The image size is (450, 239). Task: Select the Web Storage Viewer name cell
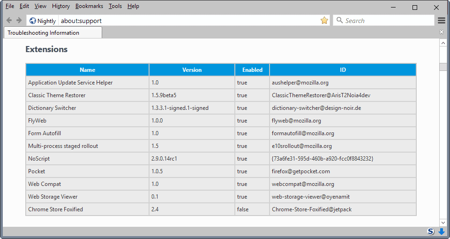tap(88, 196)
